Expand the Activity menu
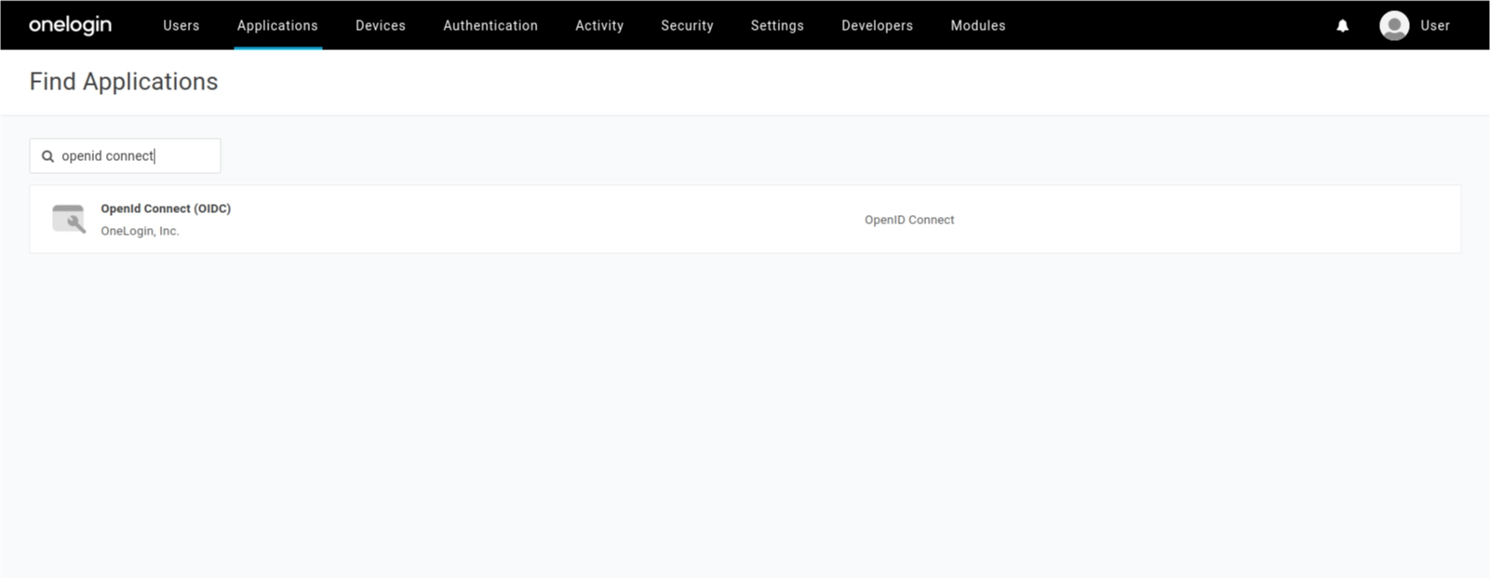Image resolution: width=1490 pixels, height=578 pixels. (598, 25)
